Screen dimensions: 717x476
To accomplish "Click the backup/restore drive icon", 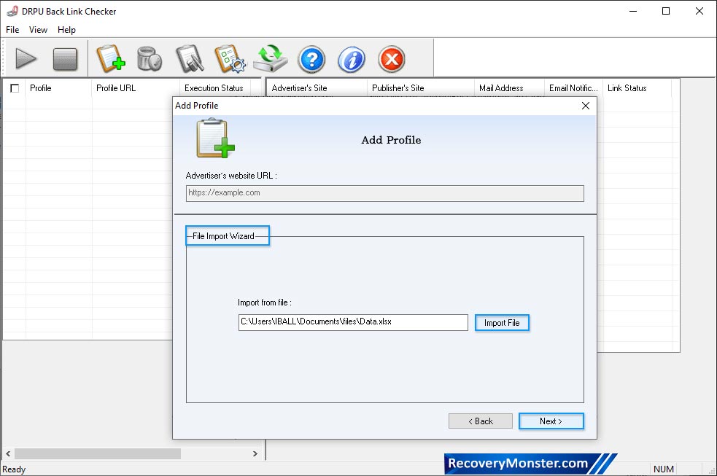I will [x=271, y=59].
